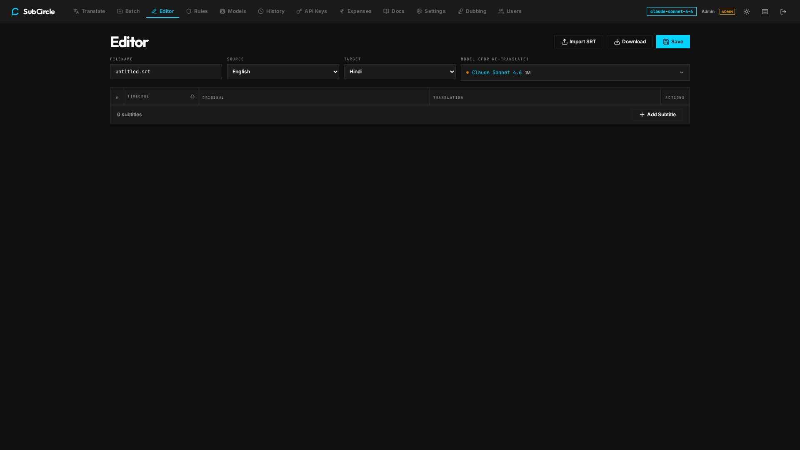Viewport: 800px width, 450px height.
Task: Open the Docs tab
Action: tap(394, 11)
